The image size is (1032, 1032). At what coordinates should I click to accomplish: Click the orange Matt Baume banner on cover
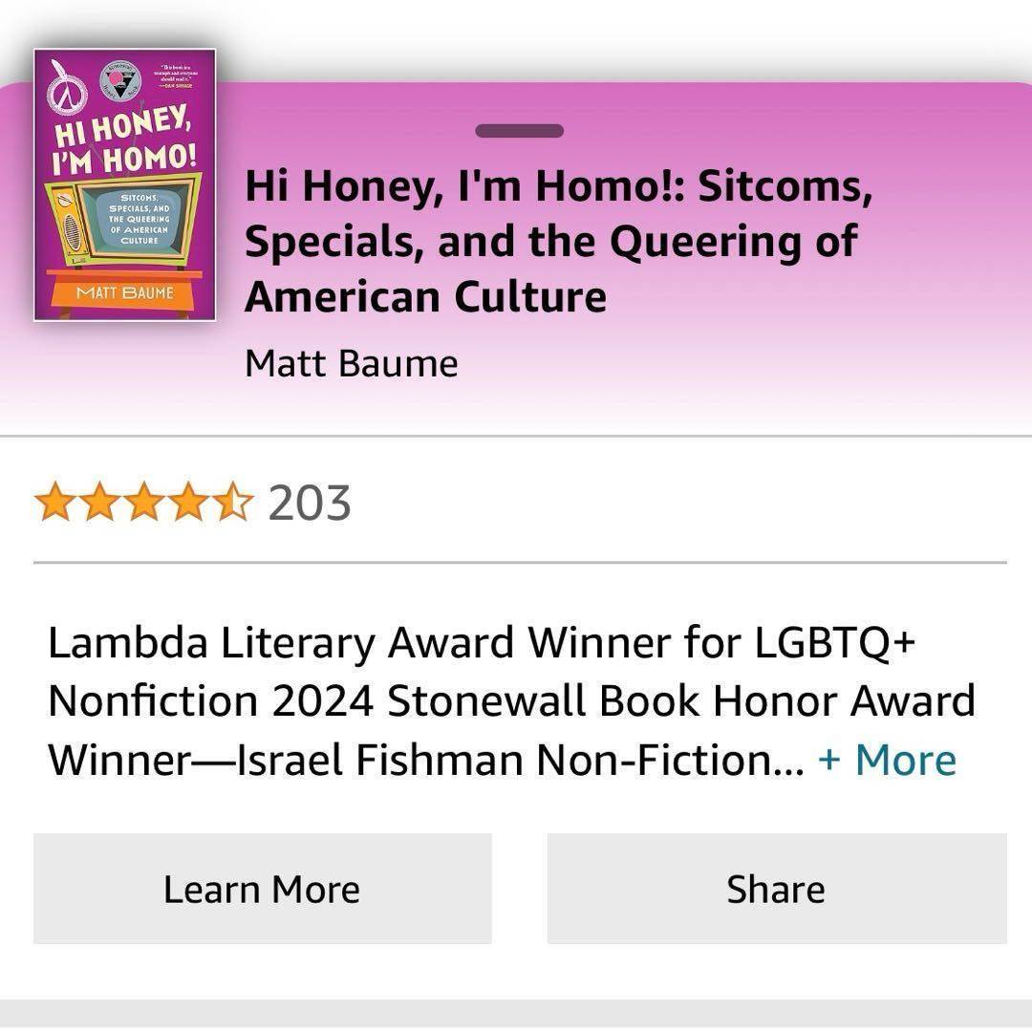click(124, 290)
